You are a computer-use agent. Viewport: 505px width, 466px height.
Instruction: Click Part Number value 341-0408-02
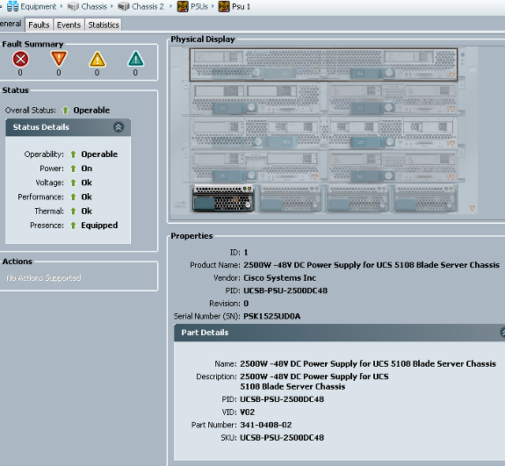pyautogui.click(x=266, y=425)
